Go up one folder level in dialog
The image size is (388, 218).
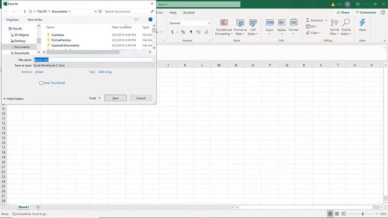[x=25, y=12]
